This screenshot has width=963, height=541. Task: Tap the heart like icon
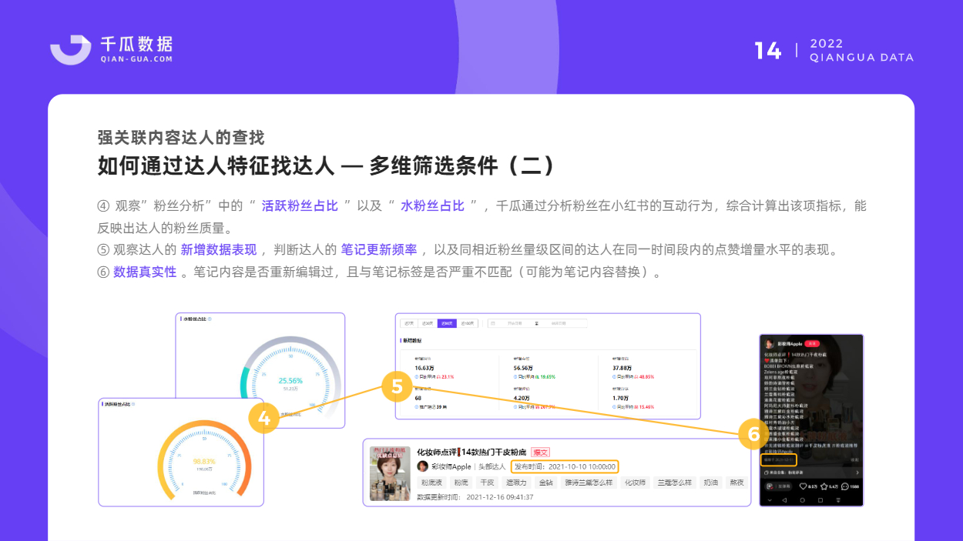[803, 486]
